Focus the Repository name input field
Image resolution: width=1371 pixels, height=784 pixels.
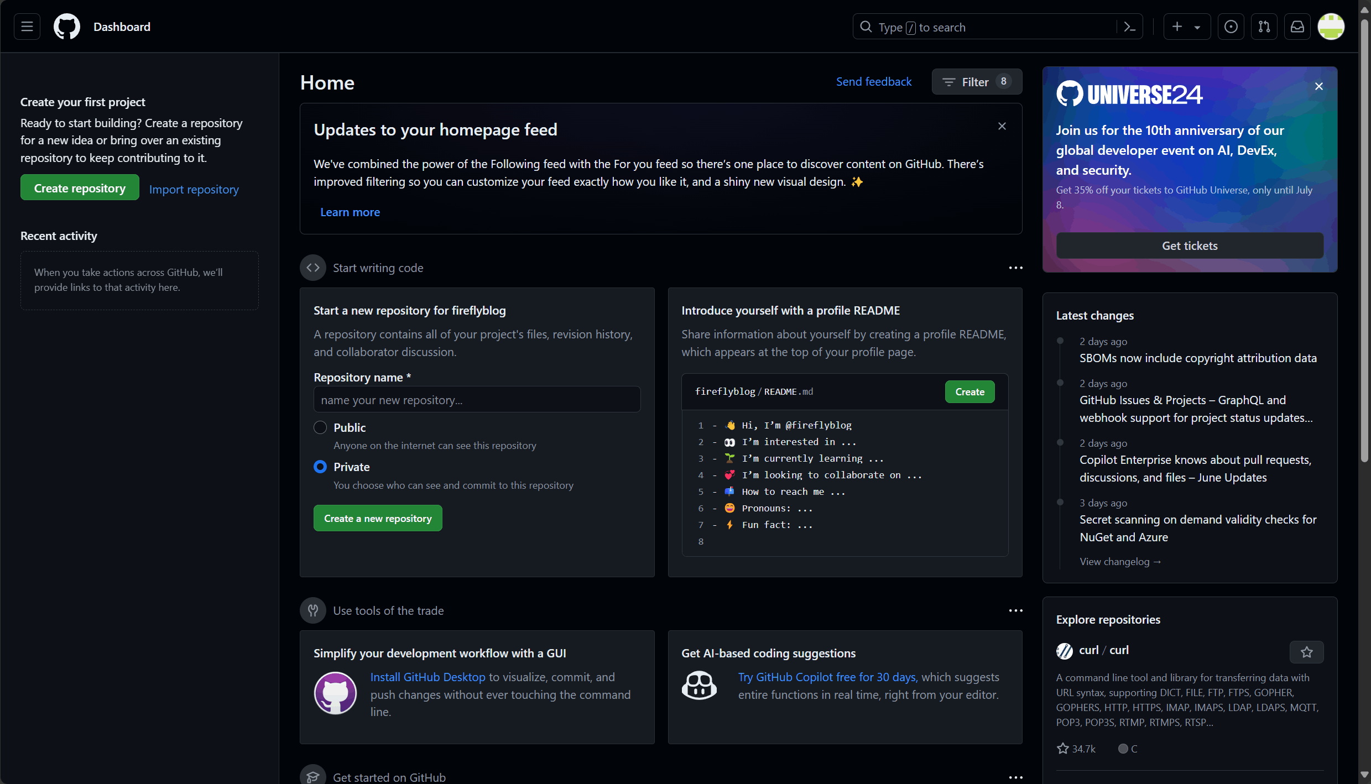[x=477, y=399]
